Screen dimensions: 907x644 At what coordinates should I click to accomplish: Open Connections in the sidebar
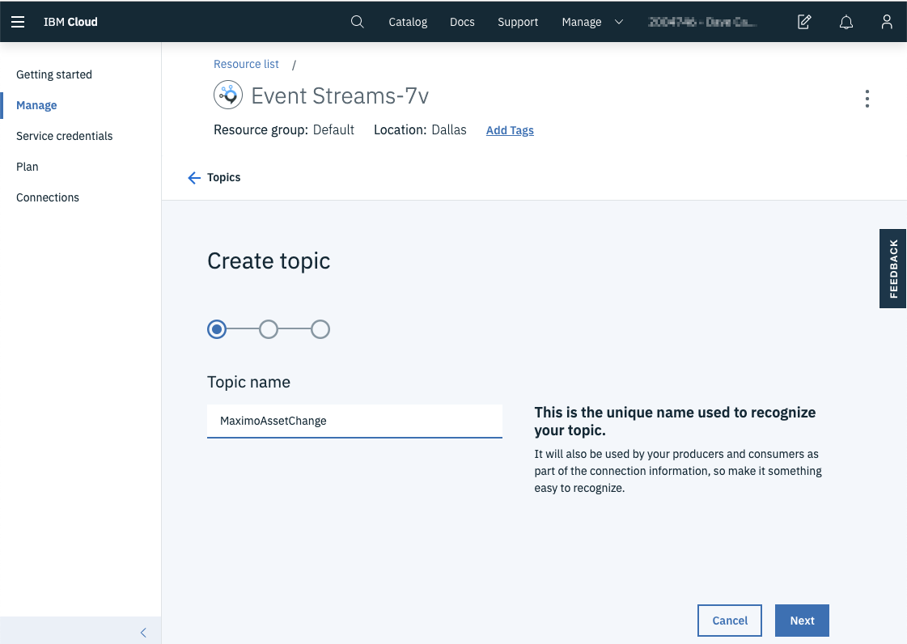[48, 197]
